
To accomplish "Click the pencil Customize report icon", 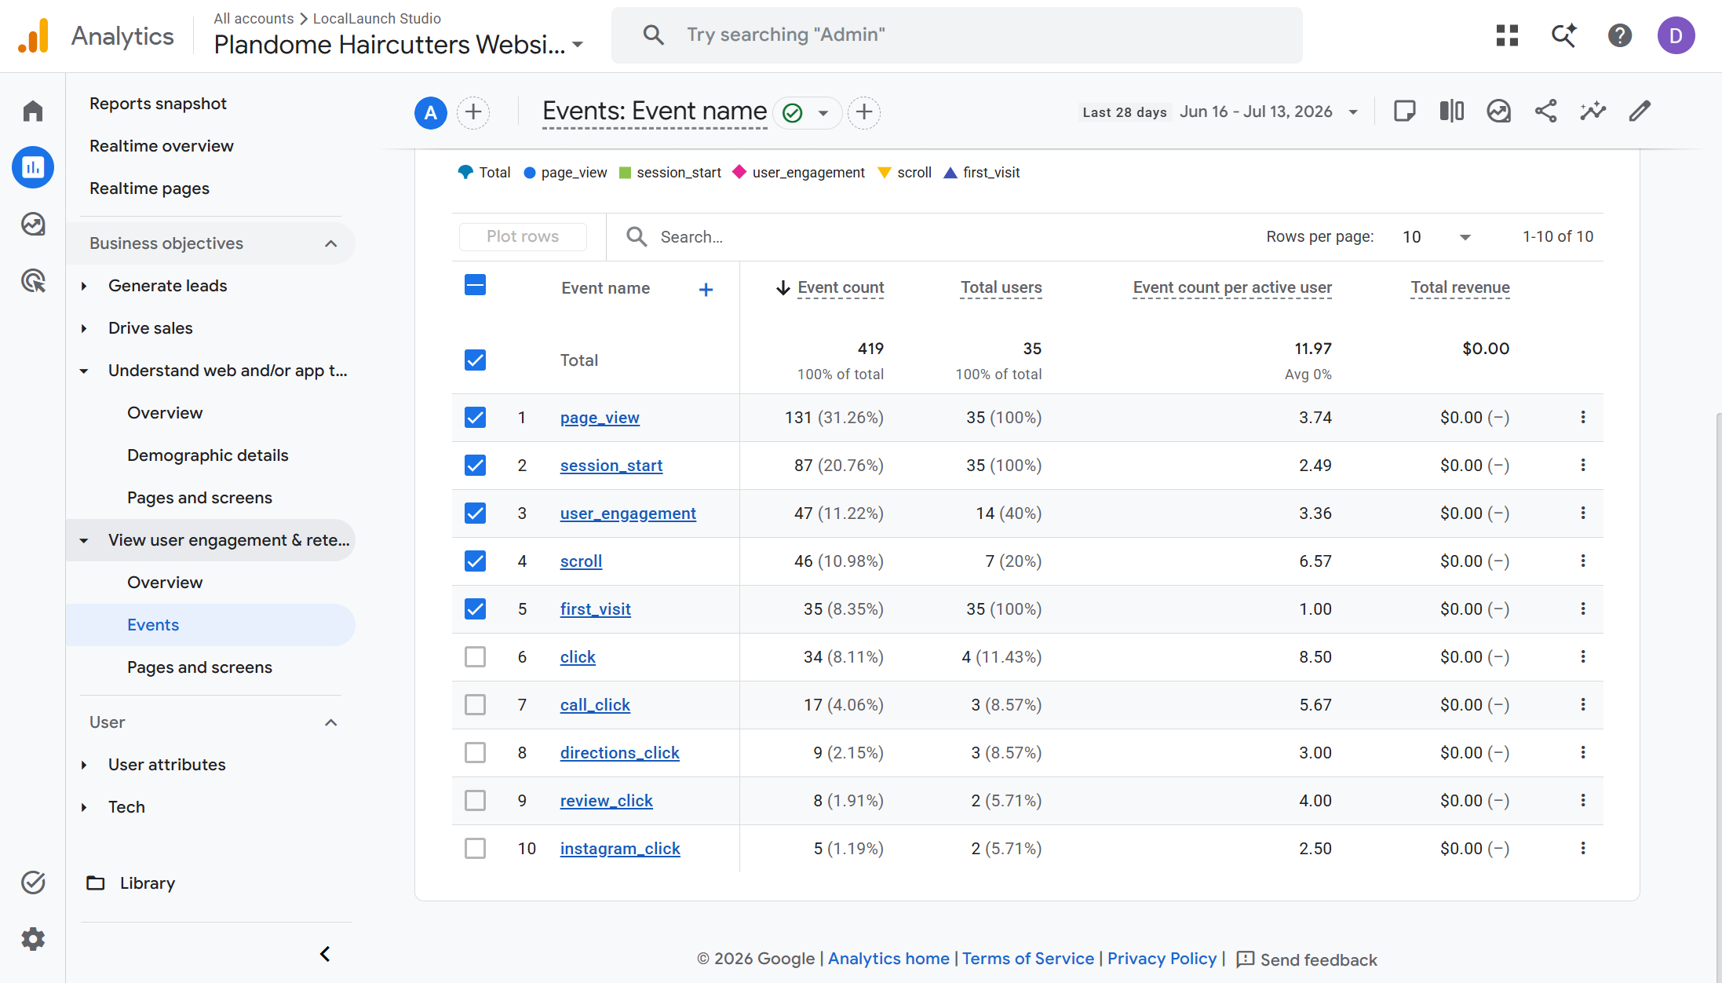I will (1640, 111).
